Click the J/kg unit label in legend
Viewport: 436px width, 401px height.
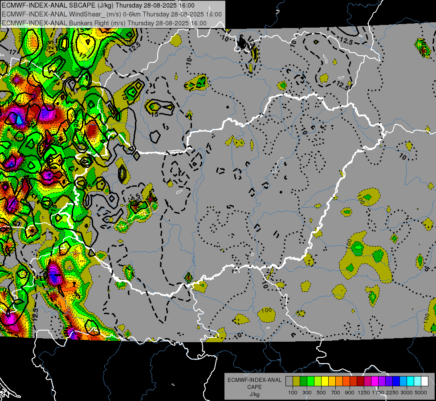(254, 395)
